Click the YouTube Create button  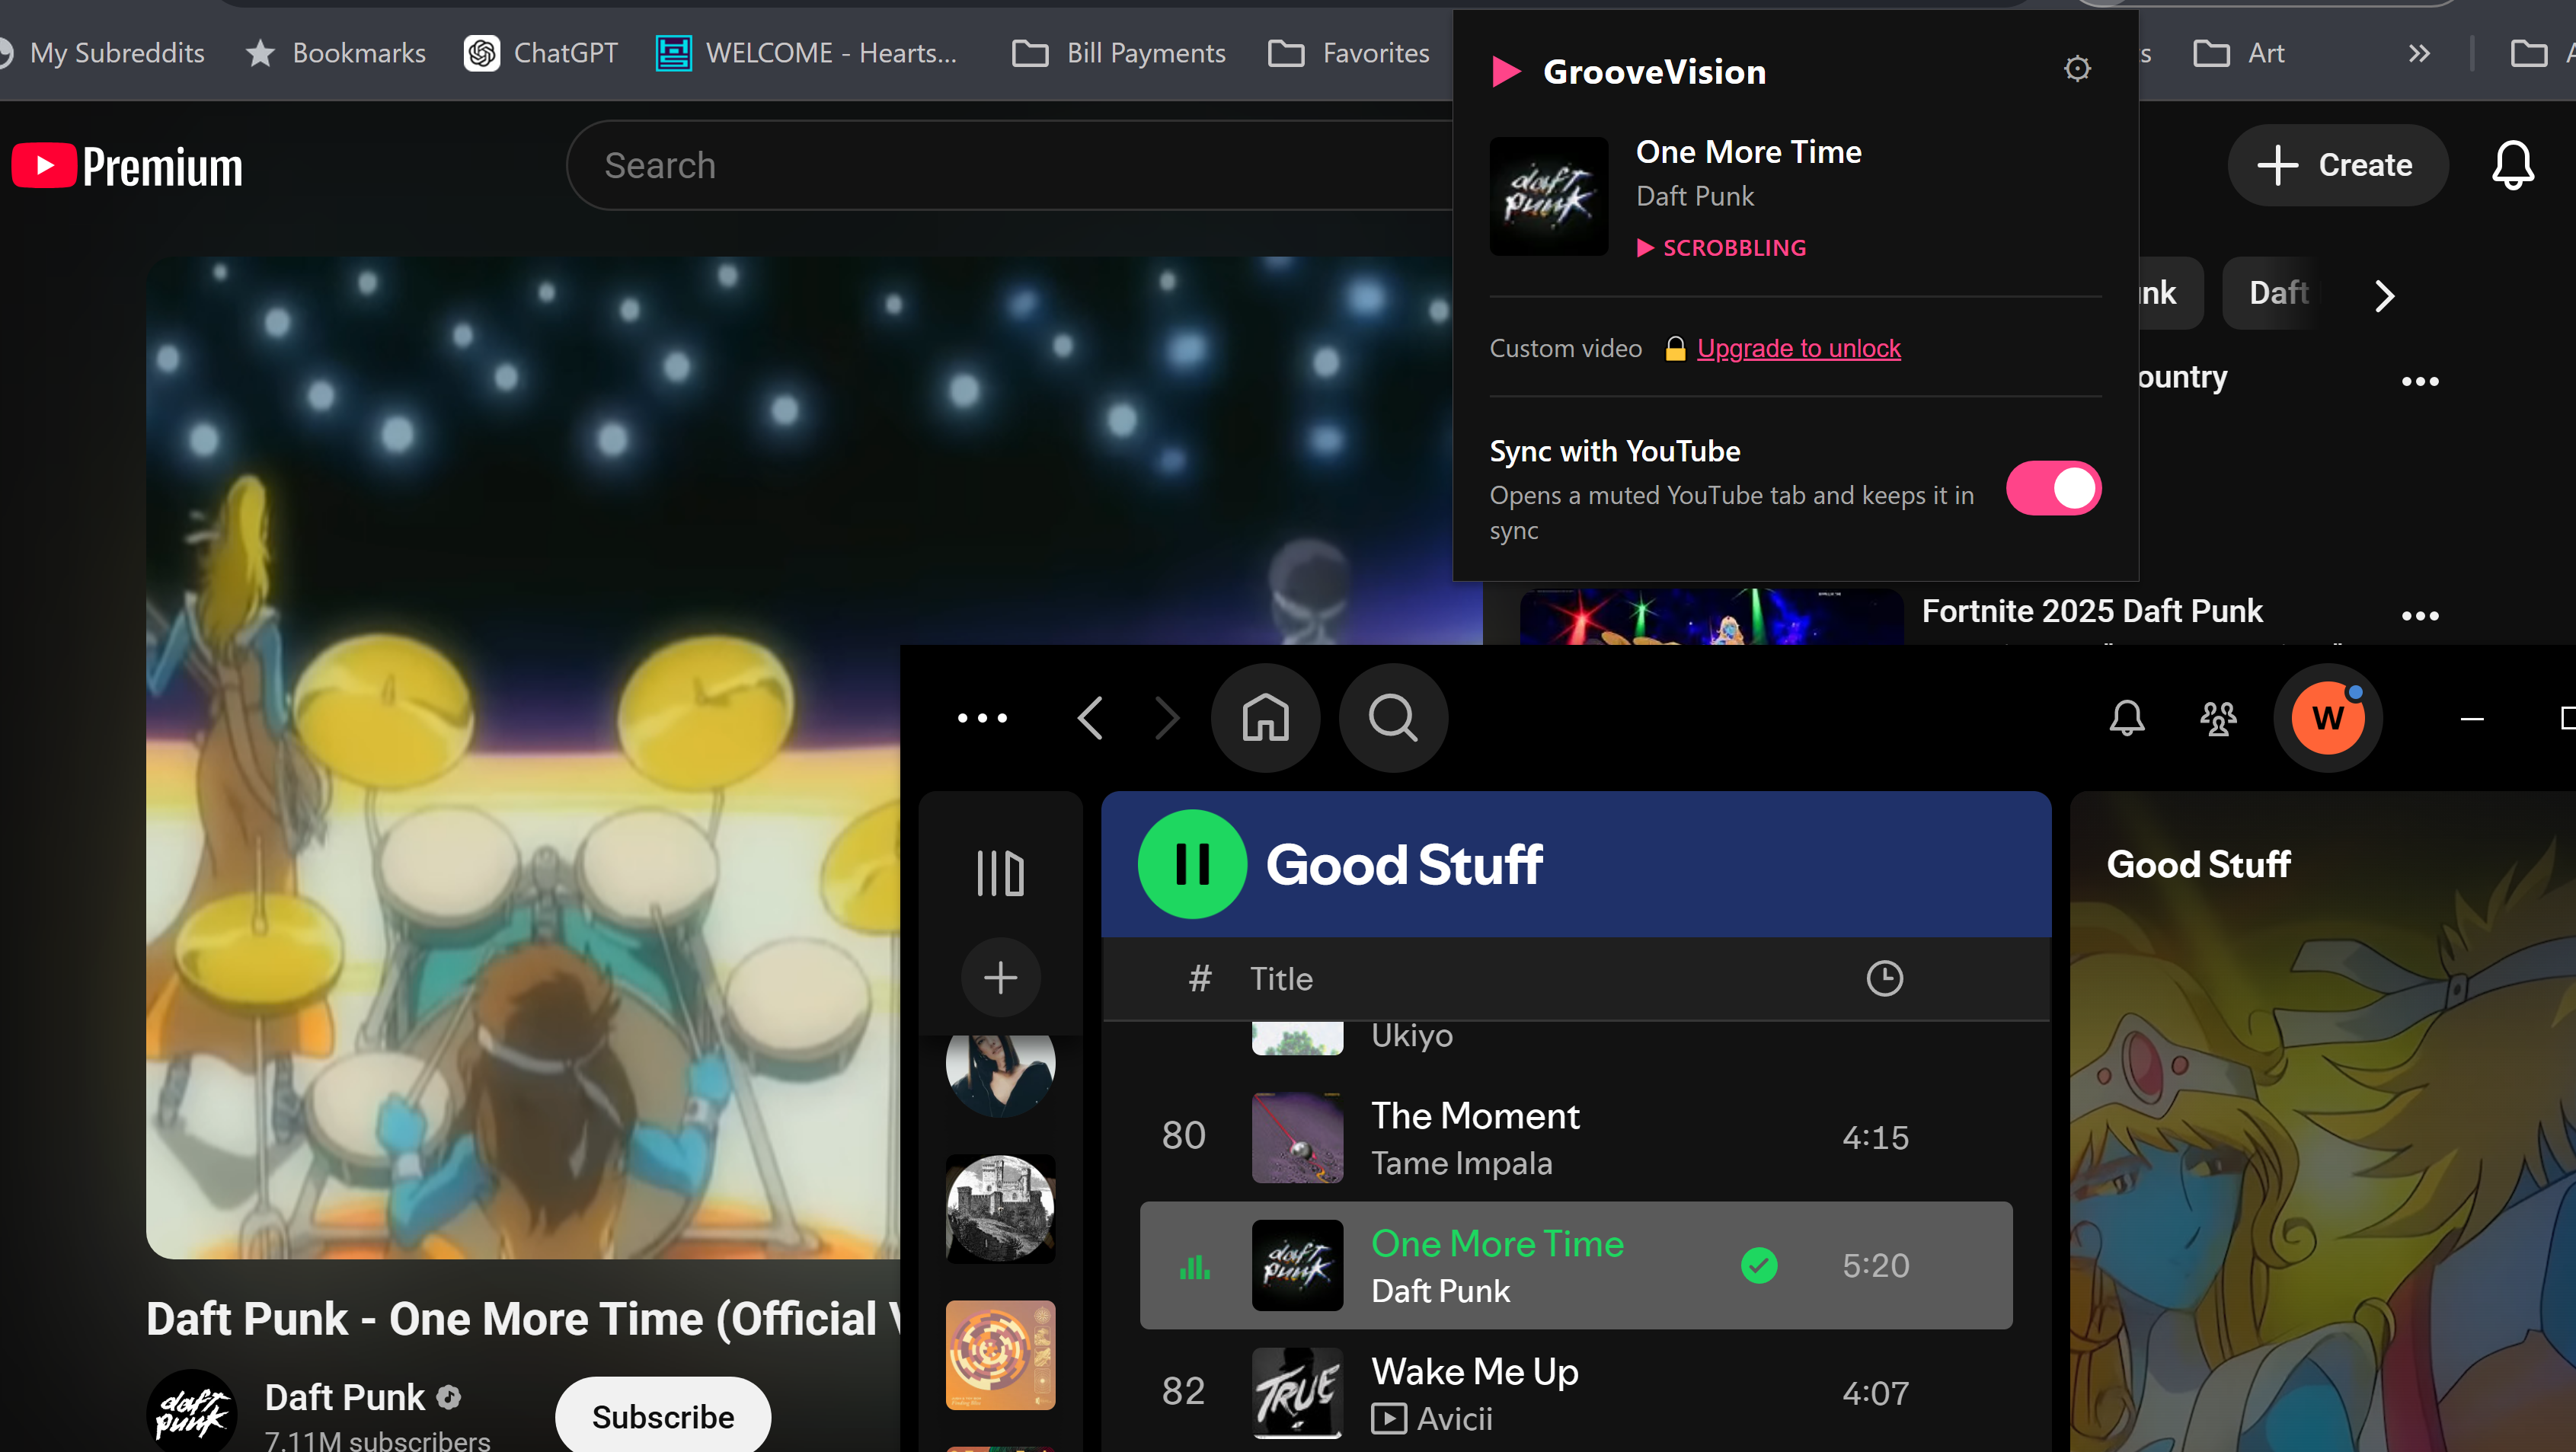click(x=2337, y=165)
